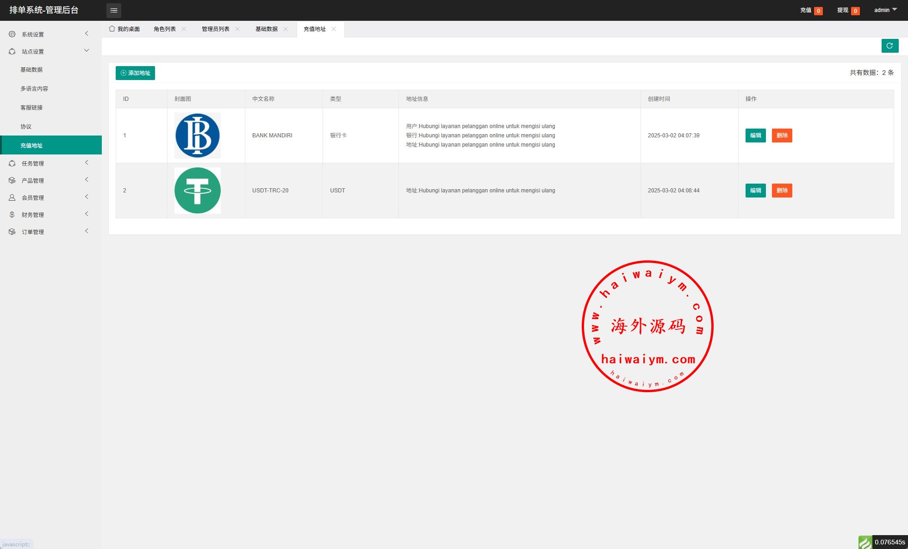Open 多语言内容 in the sidebar
This screenshot has width=908, height=549.
click(x=34, y=89)
